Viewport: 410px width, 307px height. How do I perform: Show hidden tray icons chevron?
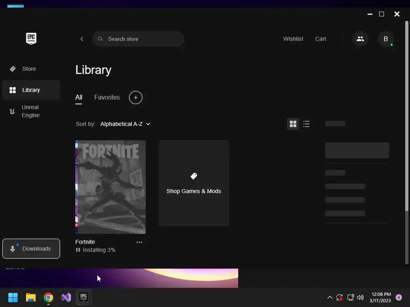click(330, 297)
